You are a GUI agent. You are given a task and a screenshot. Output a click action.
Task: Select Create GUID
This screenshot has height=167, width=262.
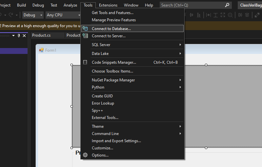132,96
